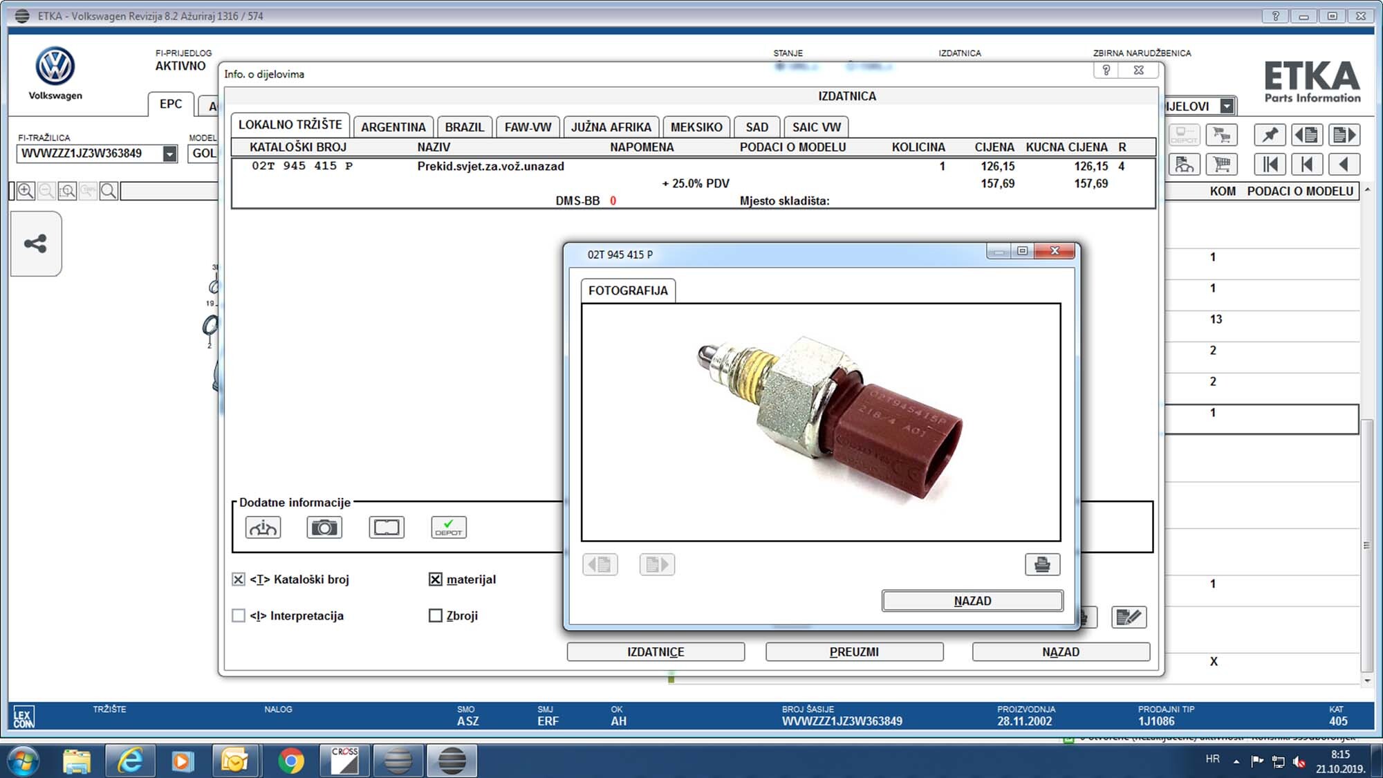Screen dimensions: 1383x778
Task: Click the cart with arrow icon
Action: pos(1222,134)
